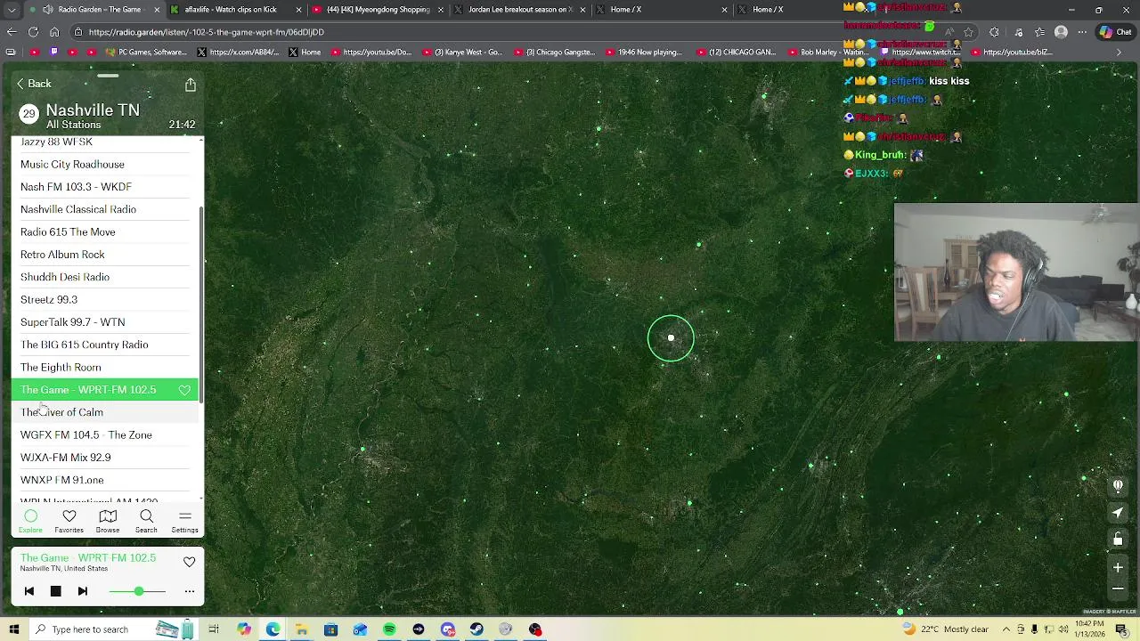Open the 19:46 Now playing bookmark
1140x641 pixels.
pyautogui.click(x=642, y=53)
